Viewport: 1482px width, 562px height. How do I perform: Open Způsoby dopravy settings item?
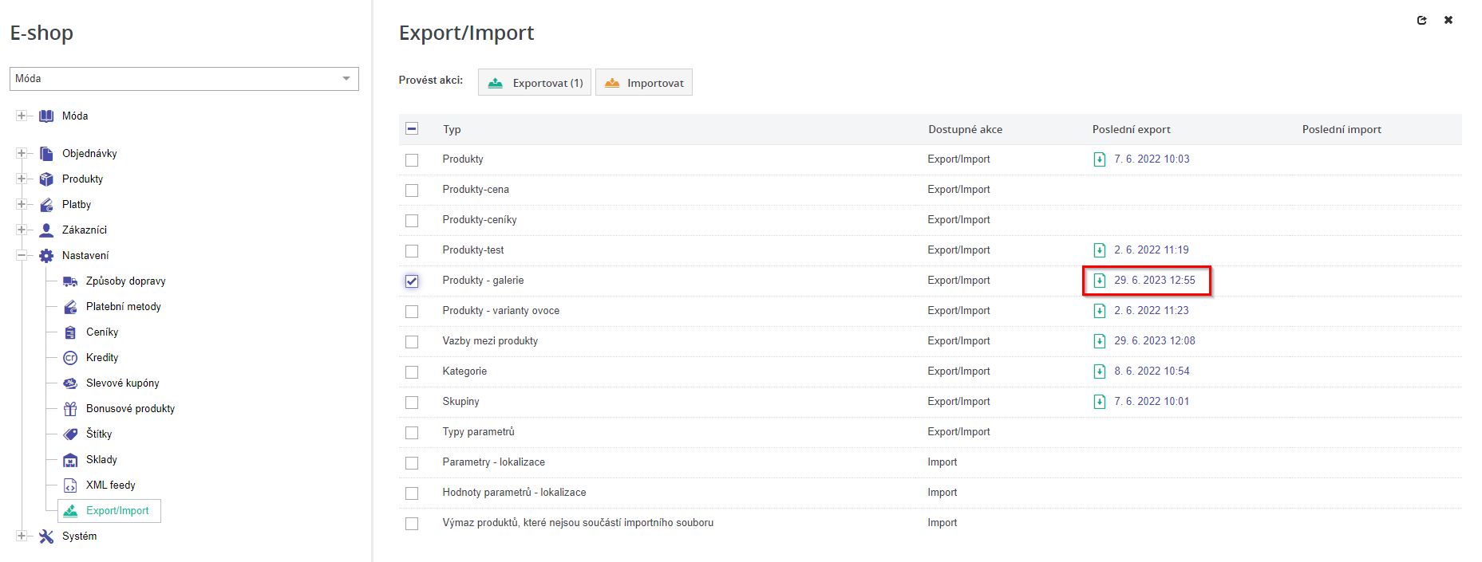(126, 281)
